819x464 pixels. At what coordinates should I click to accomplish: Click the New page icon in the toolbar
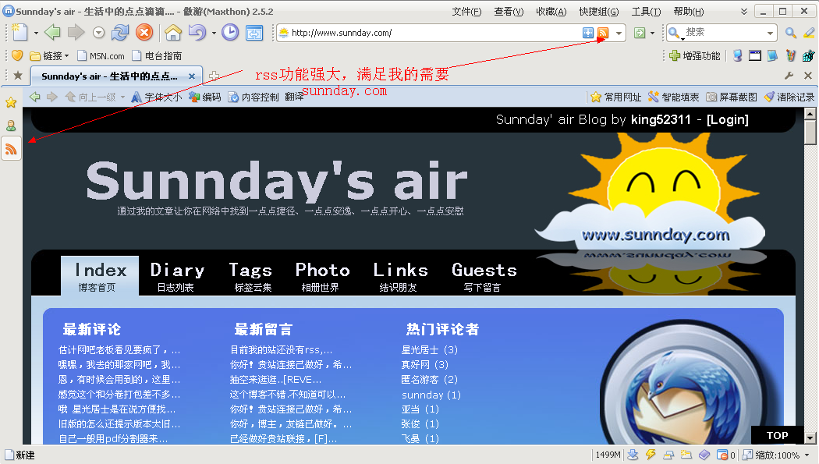pyautogui.click(x=19, y=32)
